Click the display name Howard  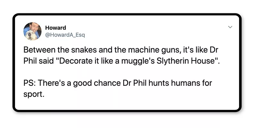[56, 28]
